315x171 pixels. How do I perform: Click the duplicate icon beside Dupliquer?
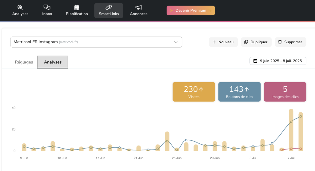(246, 42)
